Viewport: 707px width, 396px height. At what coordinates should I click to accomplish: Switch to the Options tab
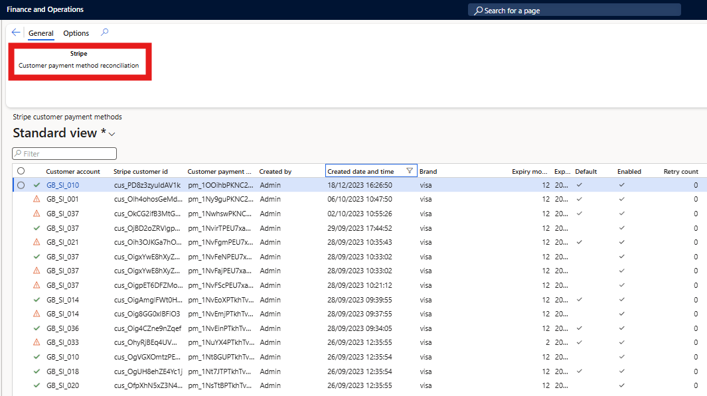[76, 33]
